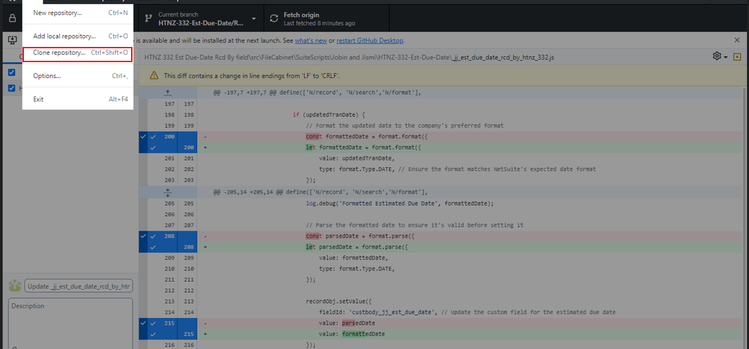Click the commit summary input field
The image size is (749, 349).
(79, 286)
